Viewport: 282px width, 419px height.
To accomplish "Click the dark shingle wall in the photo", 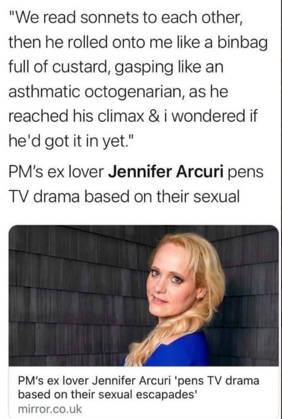I will [70, 294].
